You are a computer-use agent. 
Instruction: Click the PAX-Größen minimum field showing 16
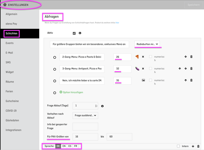pos(85,137)
